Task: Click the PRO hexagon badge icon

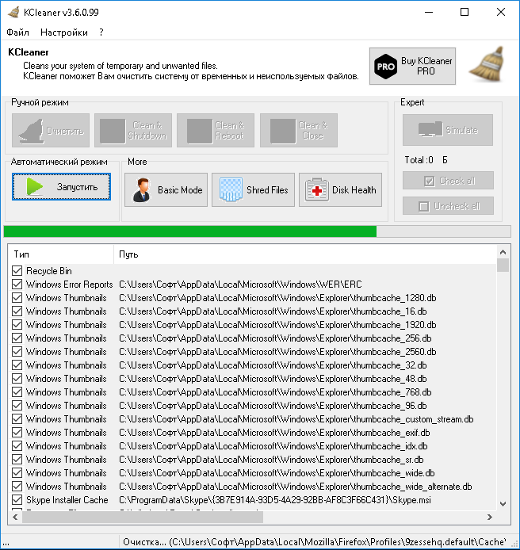Action: coord(385,67)
